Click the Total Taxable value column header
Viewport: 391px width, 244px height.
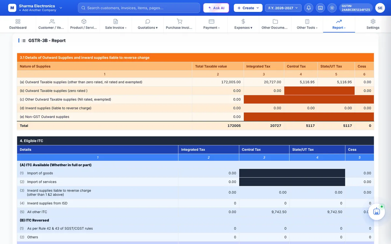(x=218, y=66)
